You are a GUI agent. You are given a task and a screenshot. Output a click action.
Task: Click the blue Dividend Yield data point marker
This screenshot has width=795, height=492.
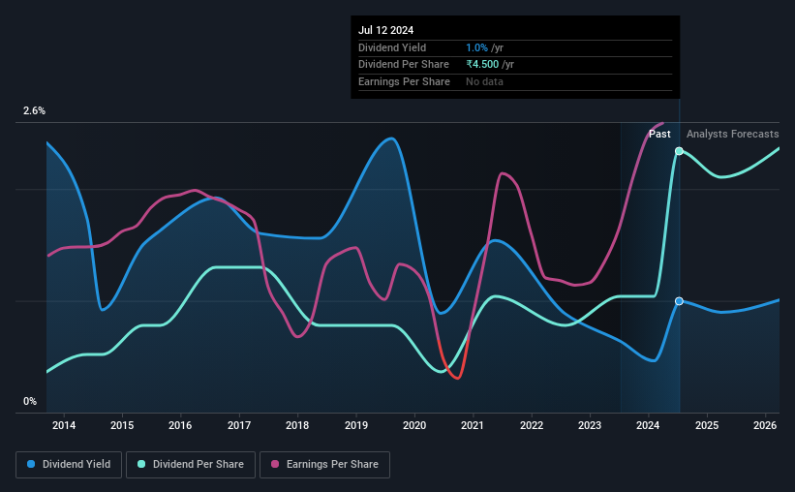(x=679, y=301)
